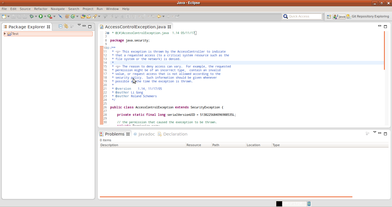Go to Previous Annotation icon

[x=143, y=16]
